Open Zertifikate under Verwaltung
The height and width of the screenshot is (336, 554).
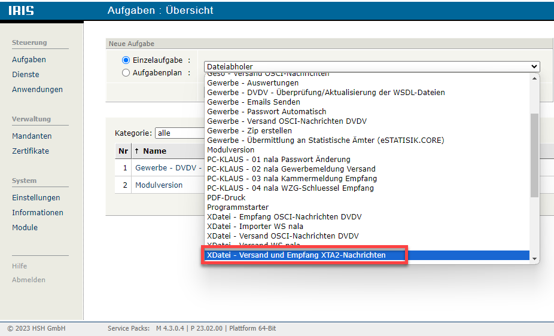[x=31, y=151]
